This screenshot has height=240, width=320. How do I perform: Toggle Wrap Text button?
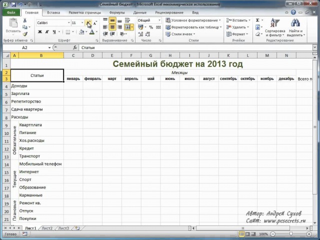(127, 20)
